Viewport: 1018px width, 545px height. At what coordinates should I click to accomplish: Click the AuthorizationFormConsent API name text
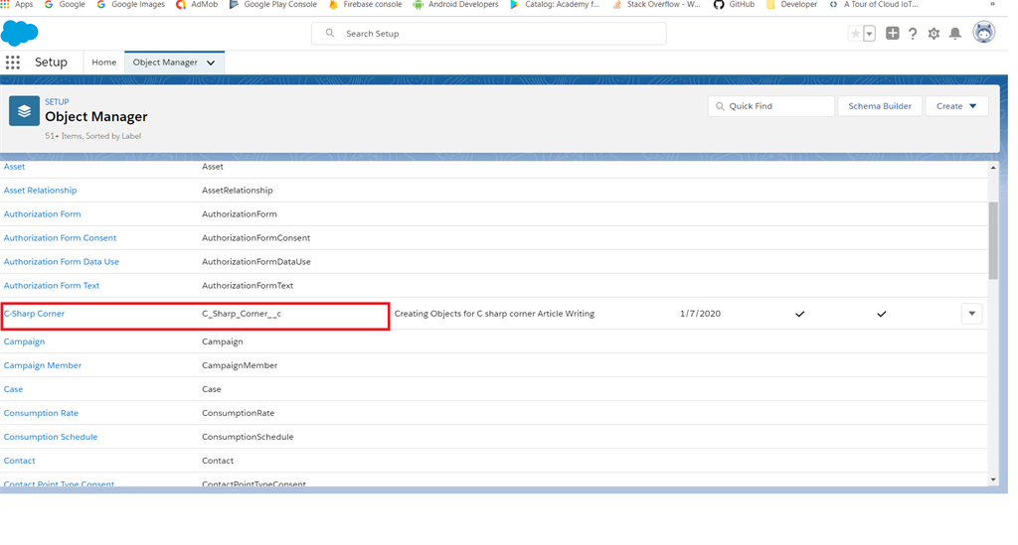pyautogui.click(x=255, y=238)
